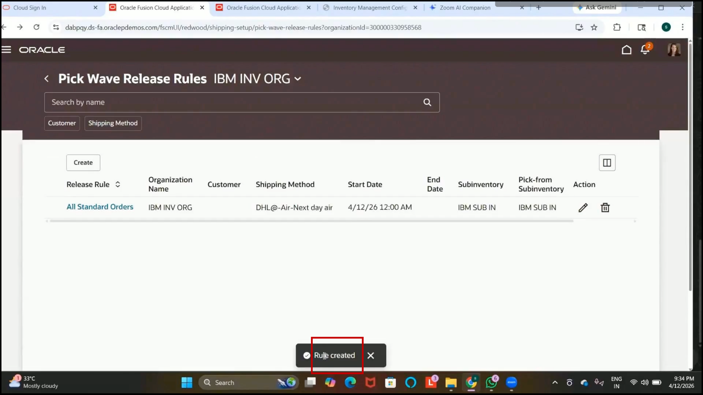Open the Microsoft Edge taskbar icon

[350, 383]
